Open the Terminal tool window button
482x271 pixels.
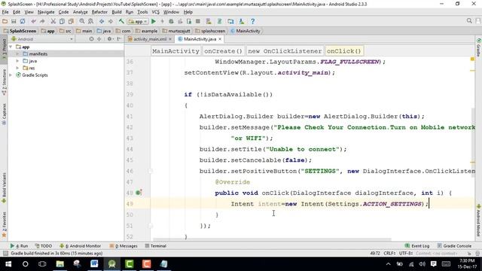[156, 246]
